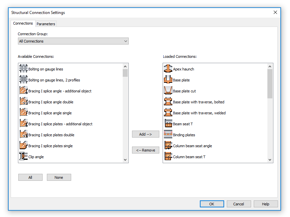Open the Connection Group dropdown
Viewport: 290px width, 217px height.
(73, 41)
